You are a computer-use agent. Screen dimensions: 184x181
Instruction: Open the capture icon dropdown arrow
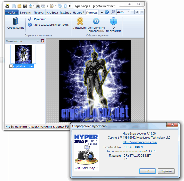[47, 6]
